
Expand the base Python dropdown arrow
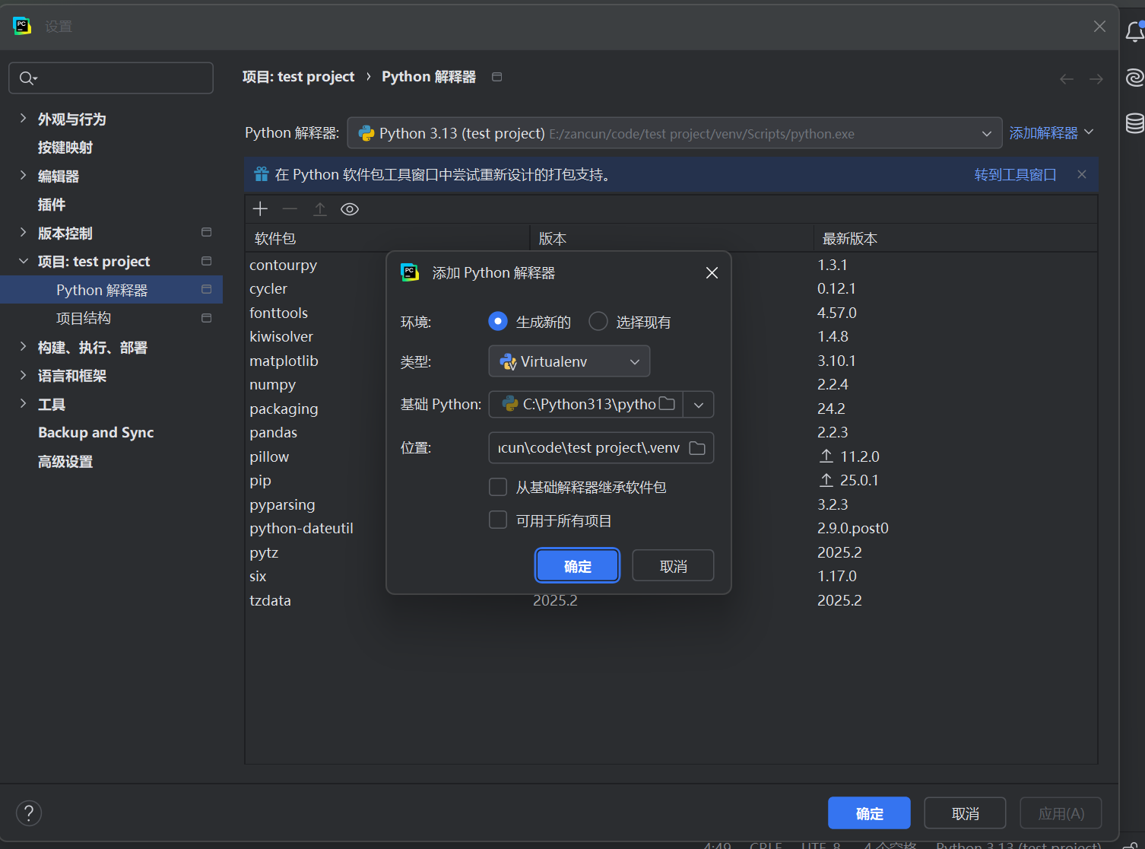coord(699,405)
